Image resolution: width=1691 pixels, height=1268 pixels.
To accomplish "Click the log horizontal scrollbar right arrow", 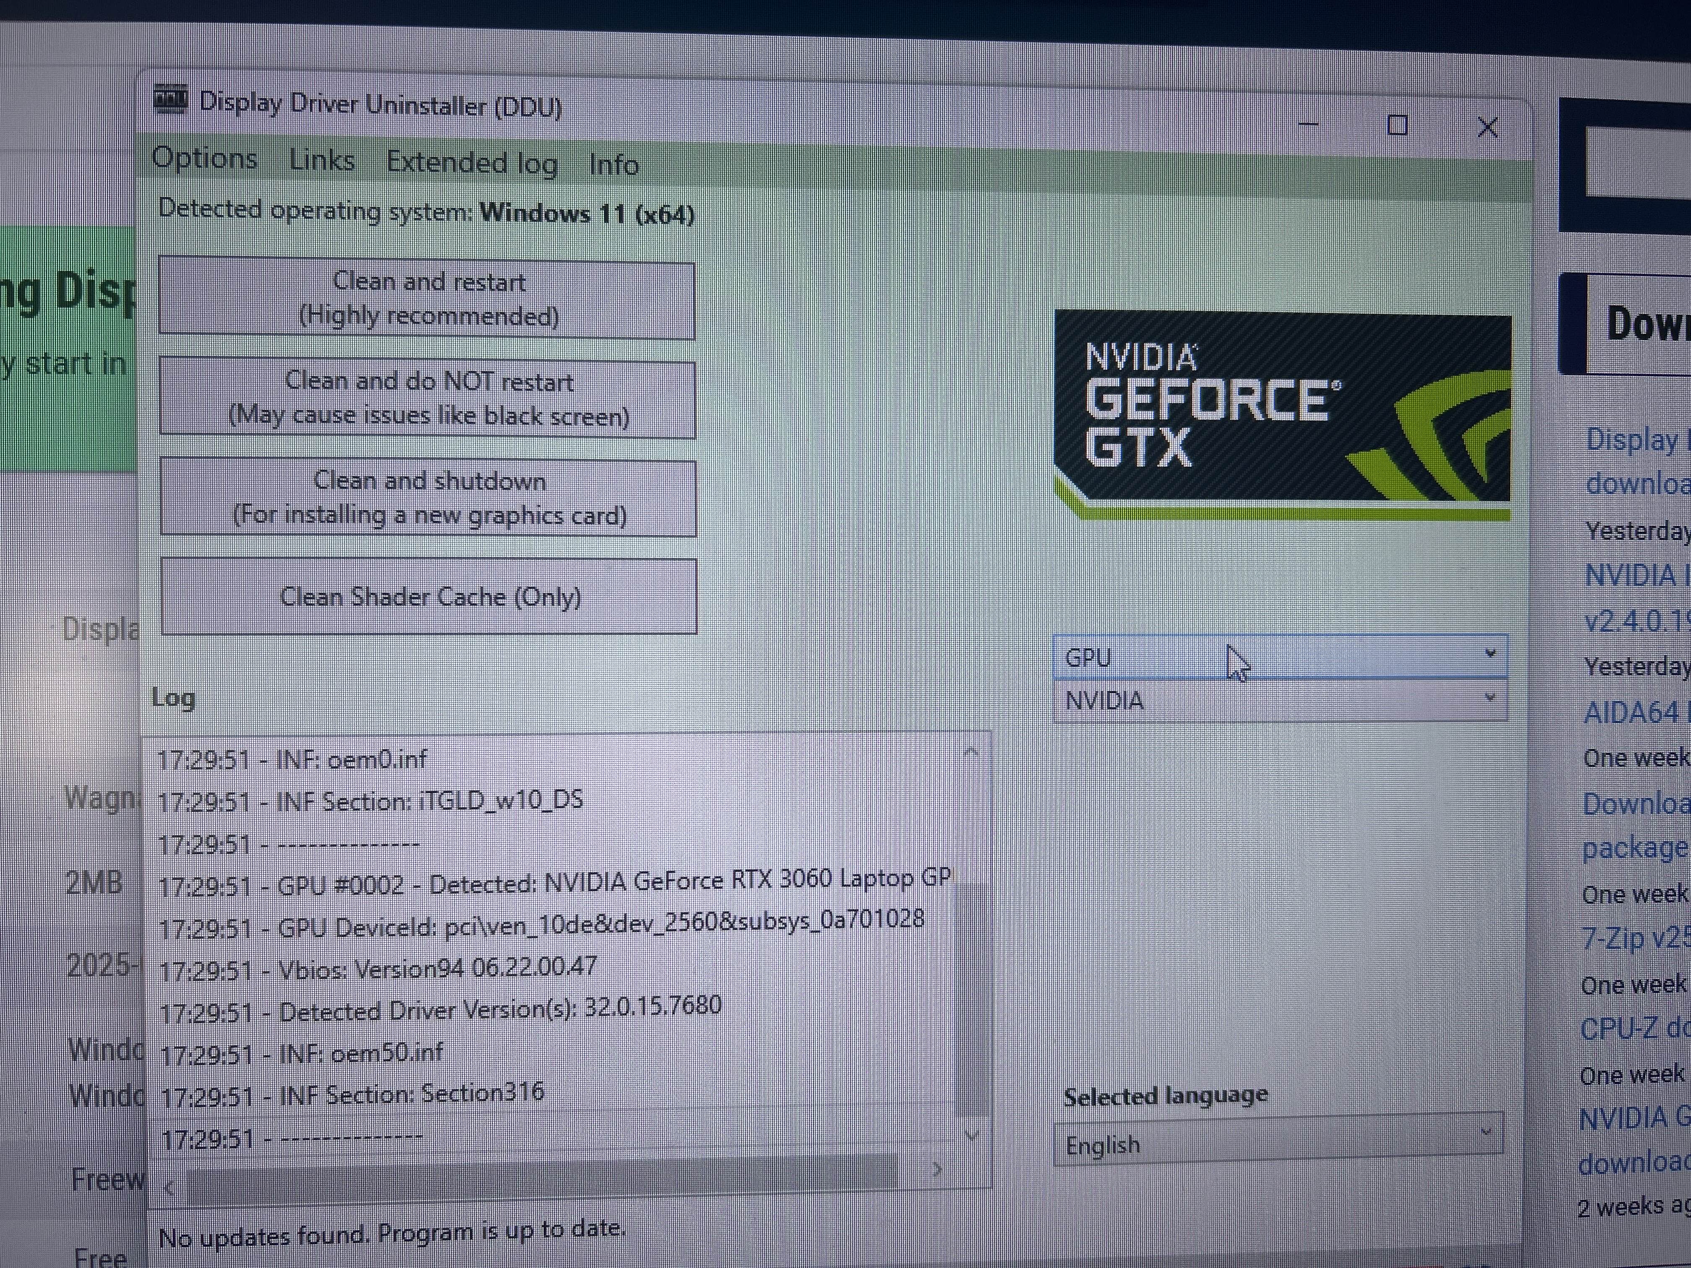I will [937, 1170].
